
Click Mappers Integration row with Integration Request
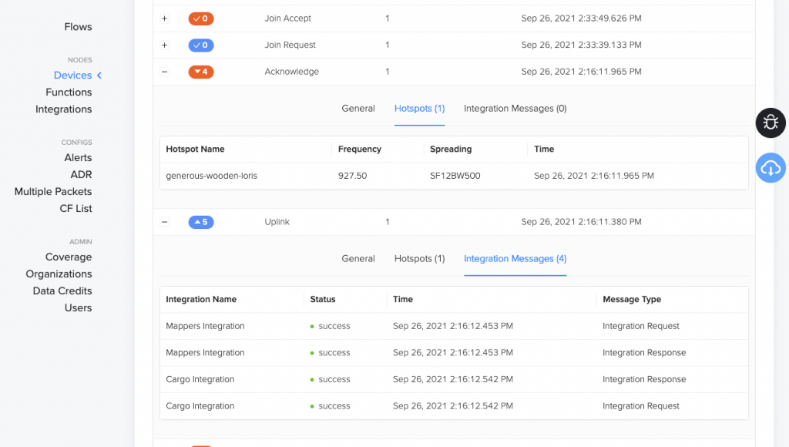[454, 326]
